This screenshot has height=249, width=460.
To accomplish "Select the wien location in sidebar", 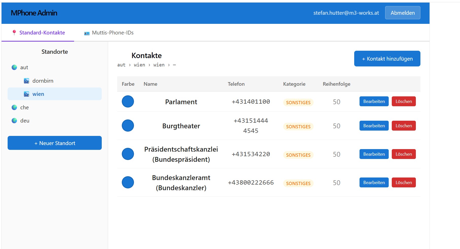I will point(55,94).
